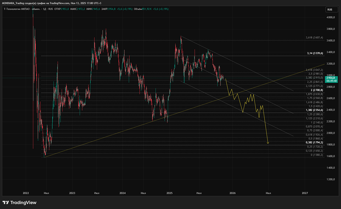Click the current price label 2954,8
This screenshot has height=209, width=341.
pos(329,78)
